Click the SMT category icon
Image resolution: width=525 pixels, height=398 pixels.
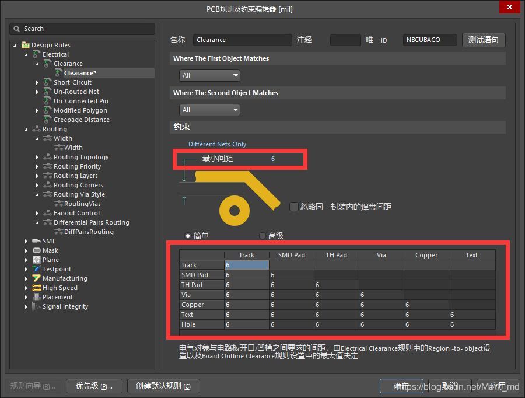[x=37, y=241]
